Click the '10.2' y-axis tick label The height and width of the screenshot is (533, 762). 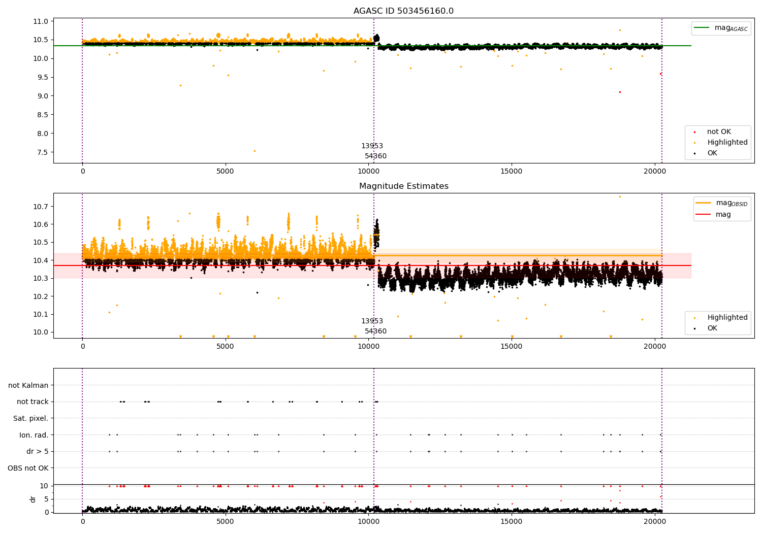pyautogui.click(x=42, y=296)
